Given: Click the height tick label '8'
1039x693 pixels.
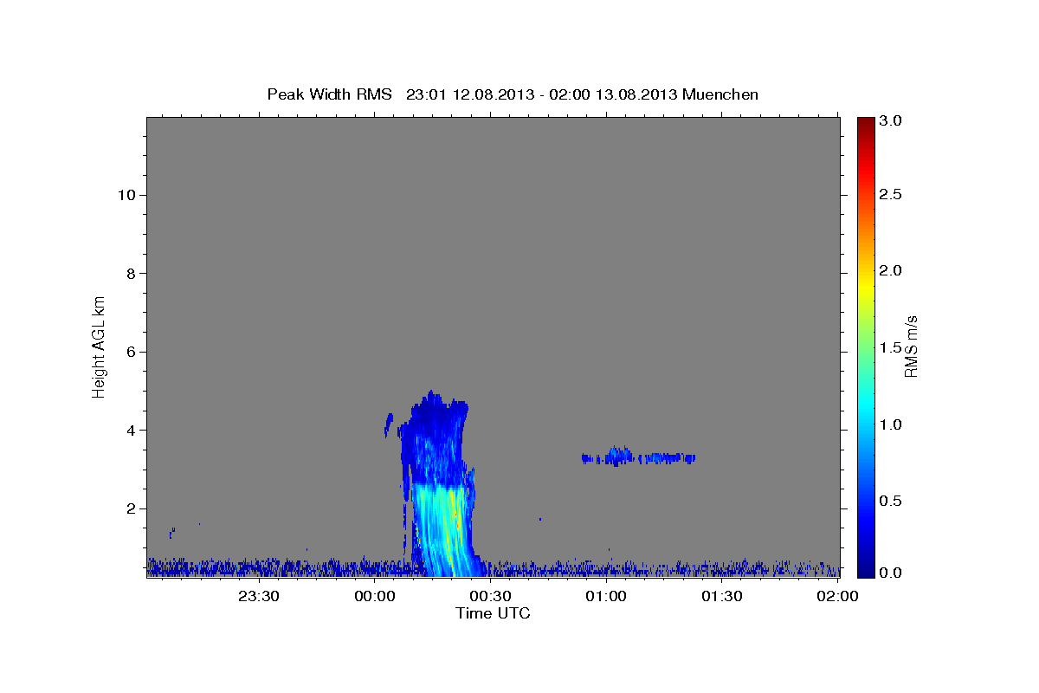Looking at the screenshot, I should pyautogui.click(x=130, y=274).
